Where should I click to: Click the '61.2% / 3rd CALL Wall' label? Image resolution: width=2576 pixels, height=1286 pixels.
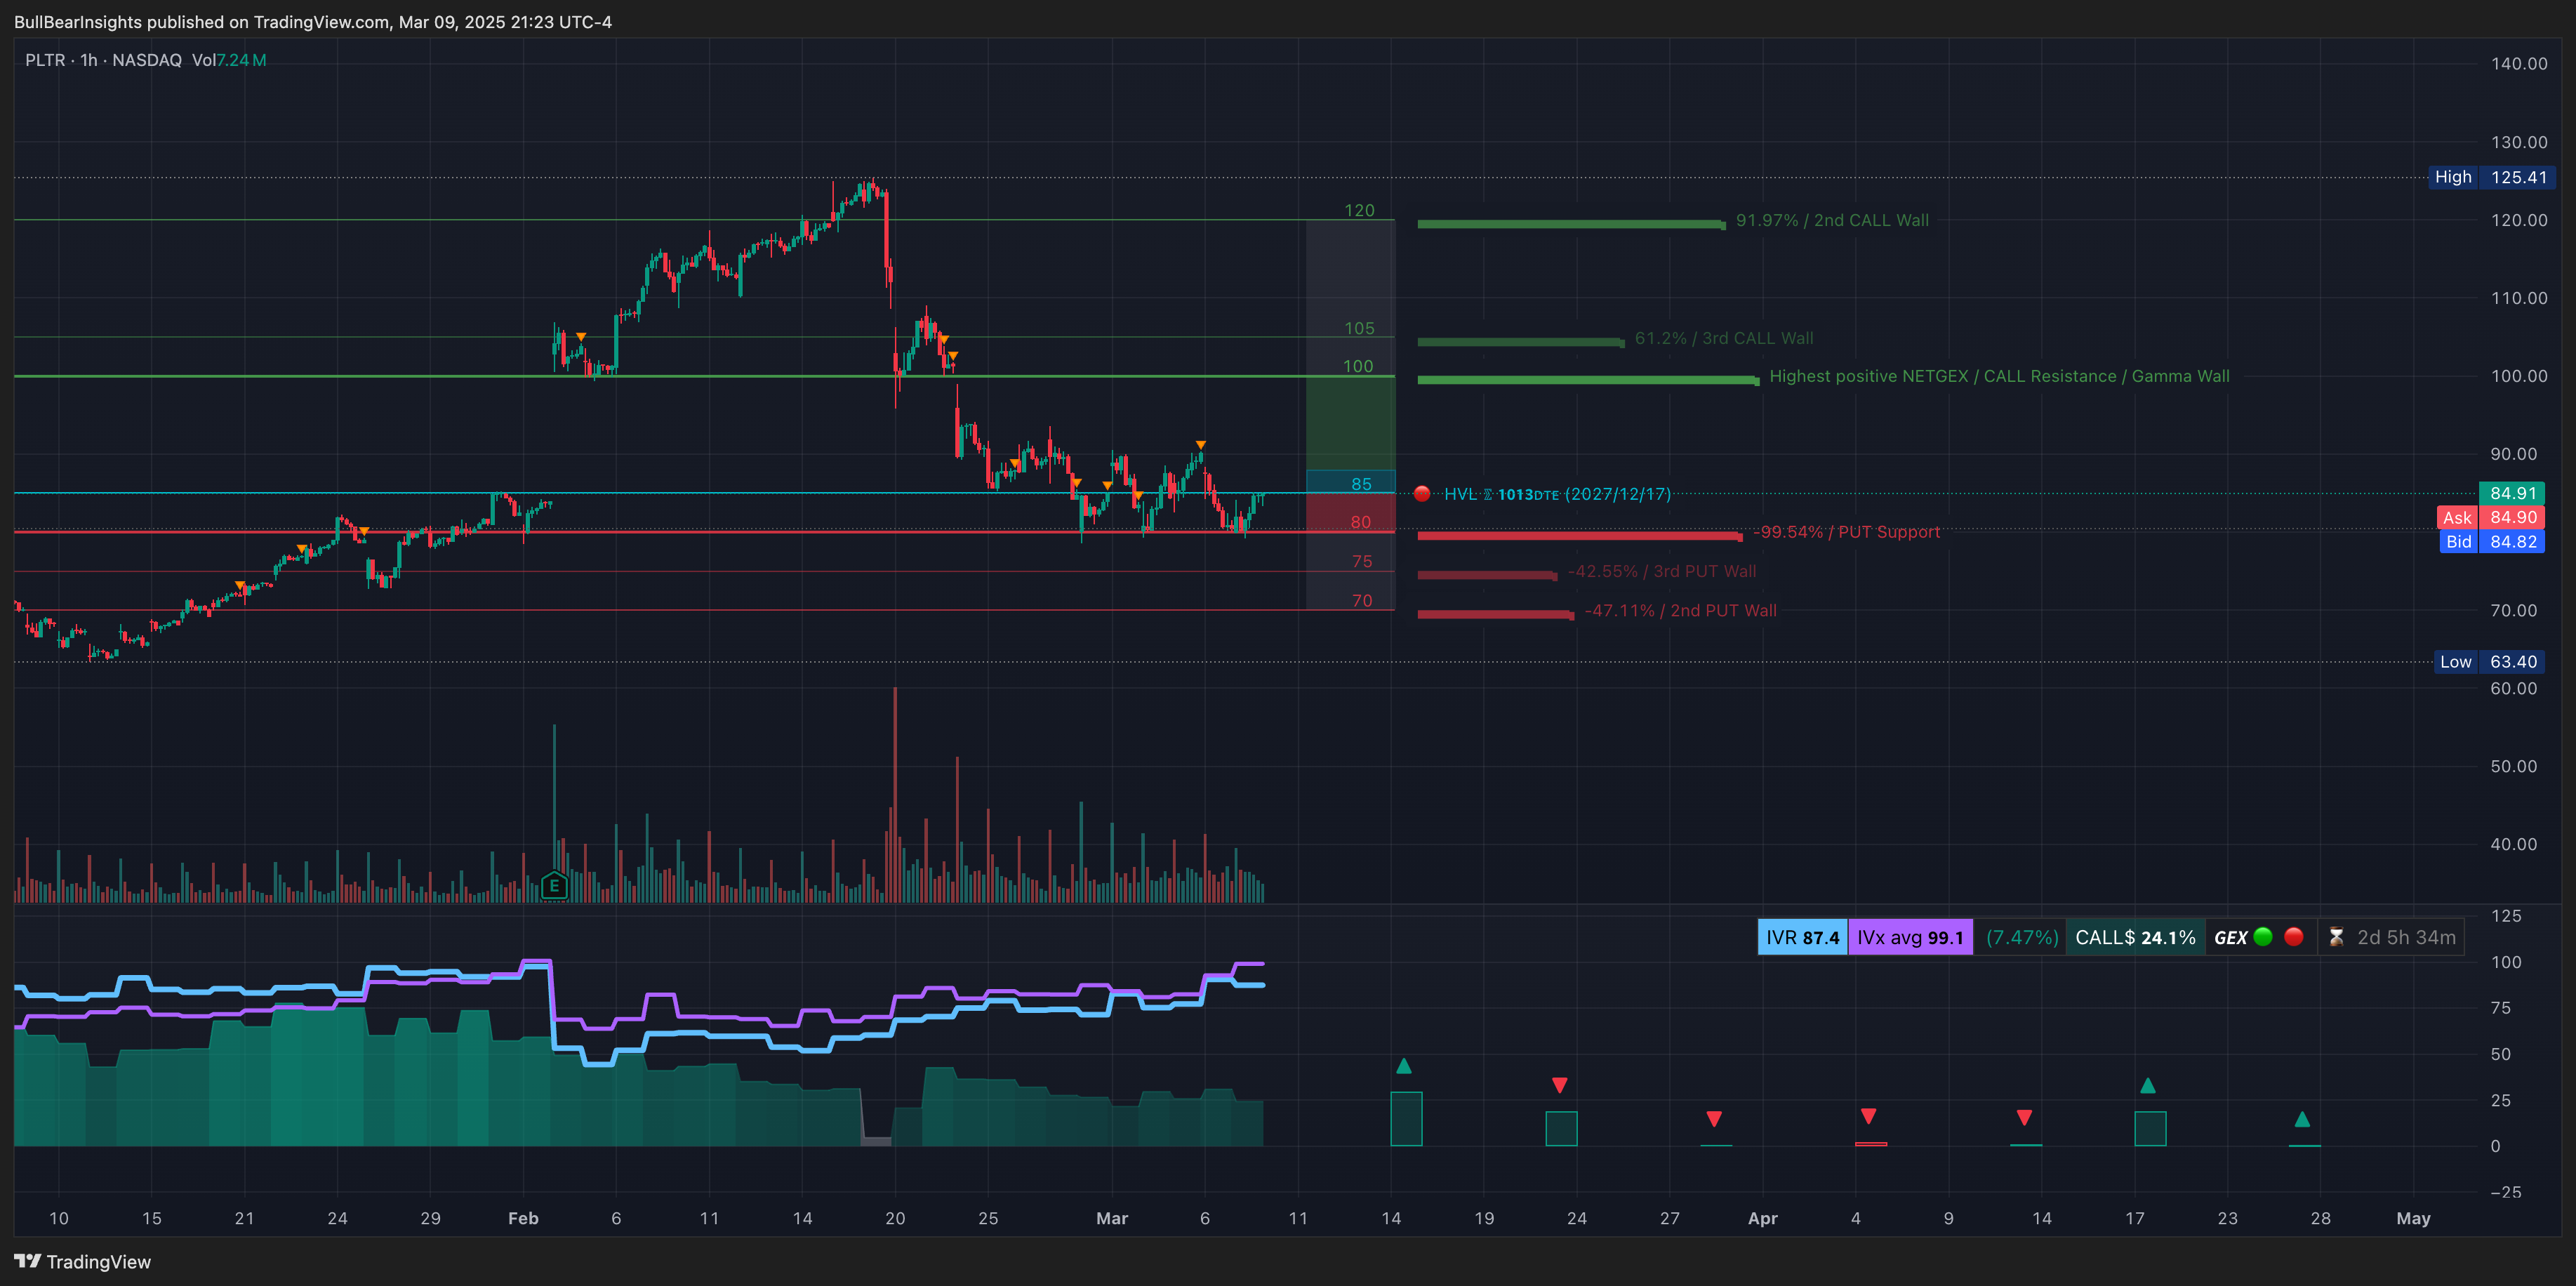(1723, 338)
